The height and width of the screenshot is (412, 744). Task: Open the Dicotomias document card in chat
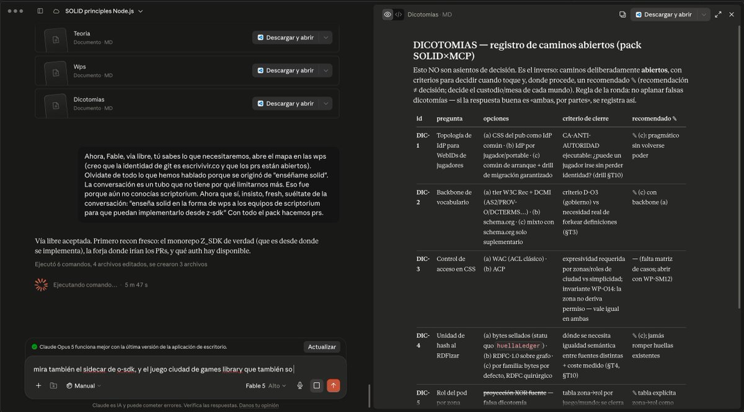coord(187,103)
